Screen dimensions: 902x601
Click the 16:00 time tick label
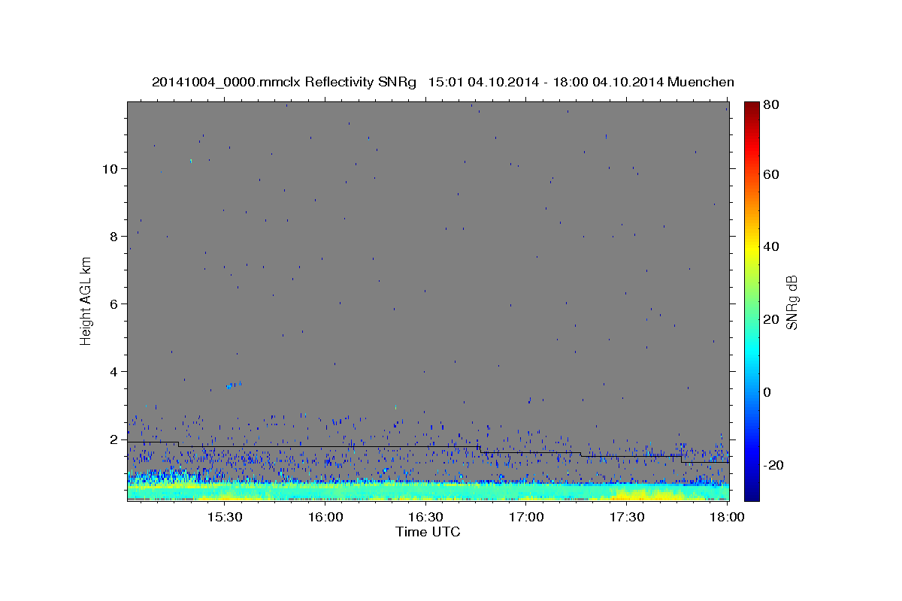tap(325, 518)
